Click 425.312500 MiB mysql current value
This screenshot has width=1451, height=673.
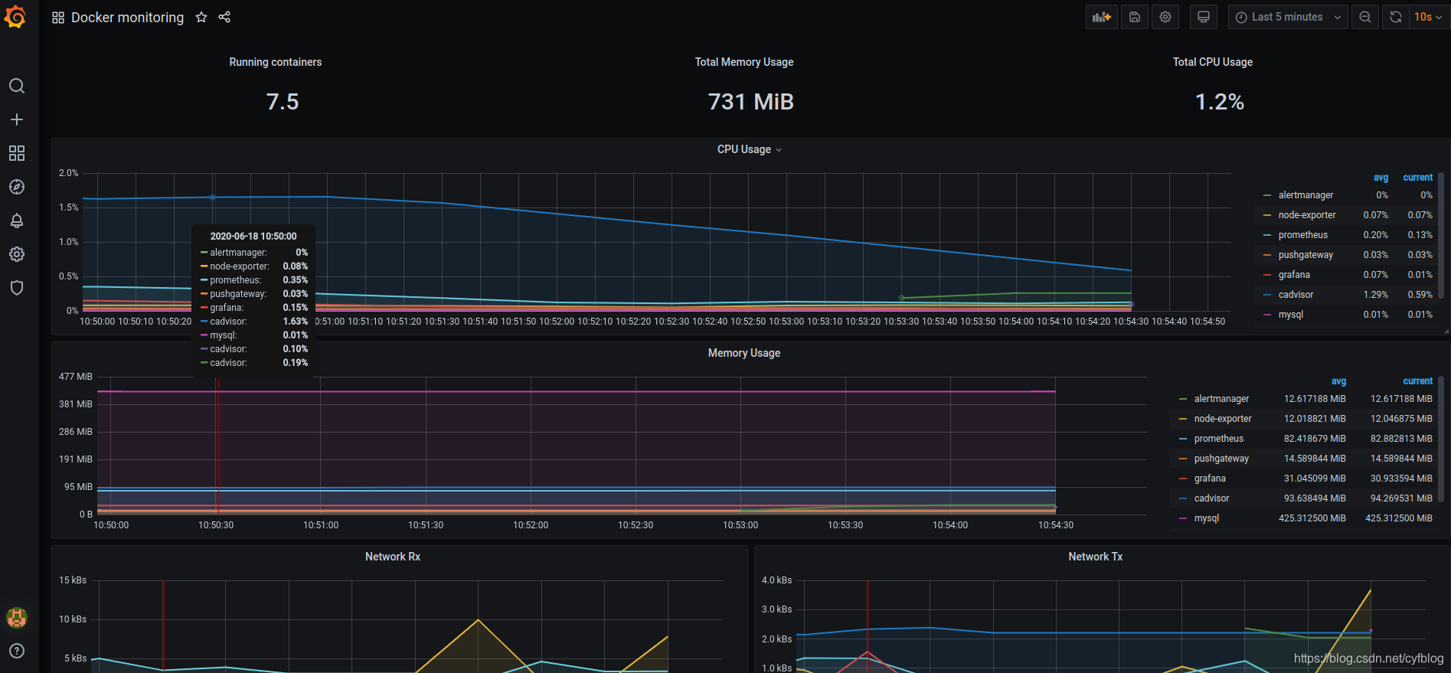pyautogui.click(x=1399, y=518)
